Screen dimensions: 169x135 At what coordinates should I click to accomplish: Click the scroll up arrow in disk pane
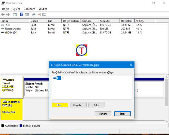pos(166,77)
